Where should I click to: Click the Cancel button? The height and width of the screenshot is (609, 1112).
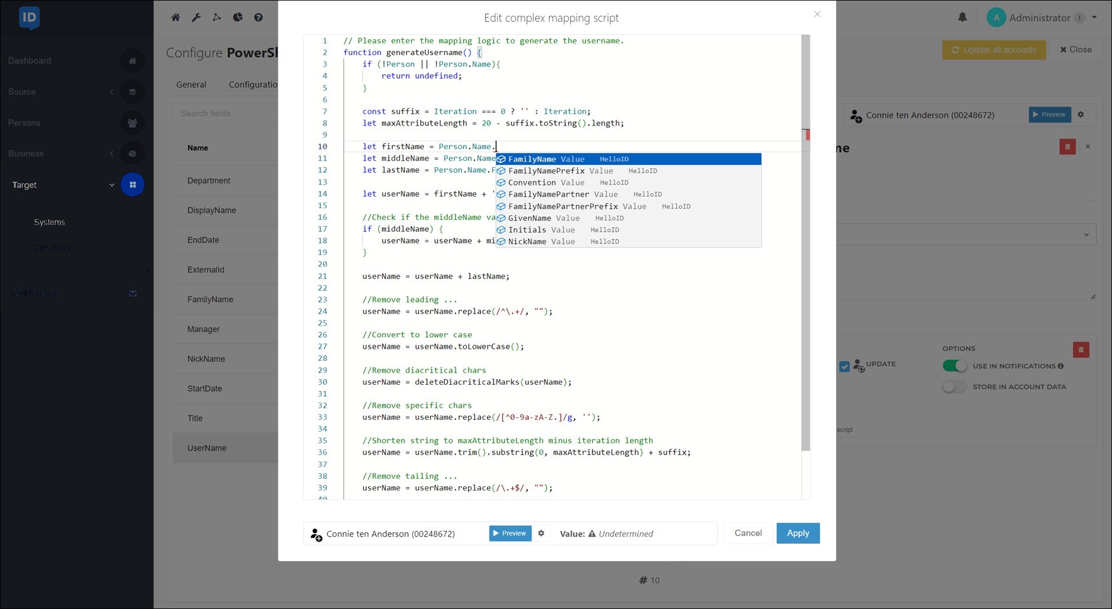pyautogui.click(x=748, y=533)
